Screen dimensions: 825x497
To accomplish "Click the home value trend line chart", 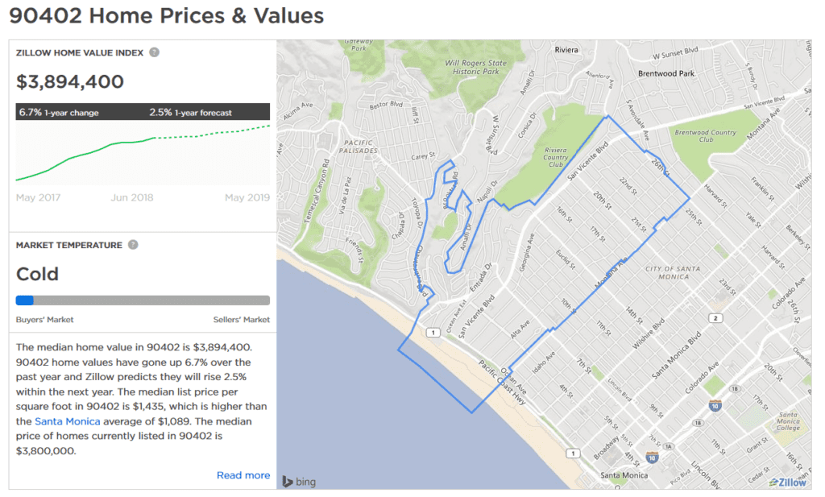I will pos(143,152).
